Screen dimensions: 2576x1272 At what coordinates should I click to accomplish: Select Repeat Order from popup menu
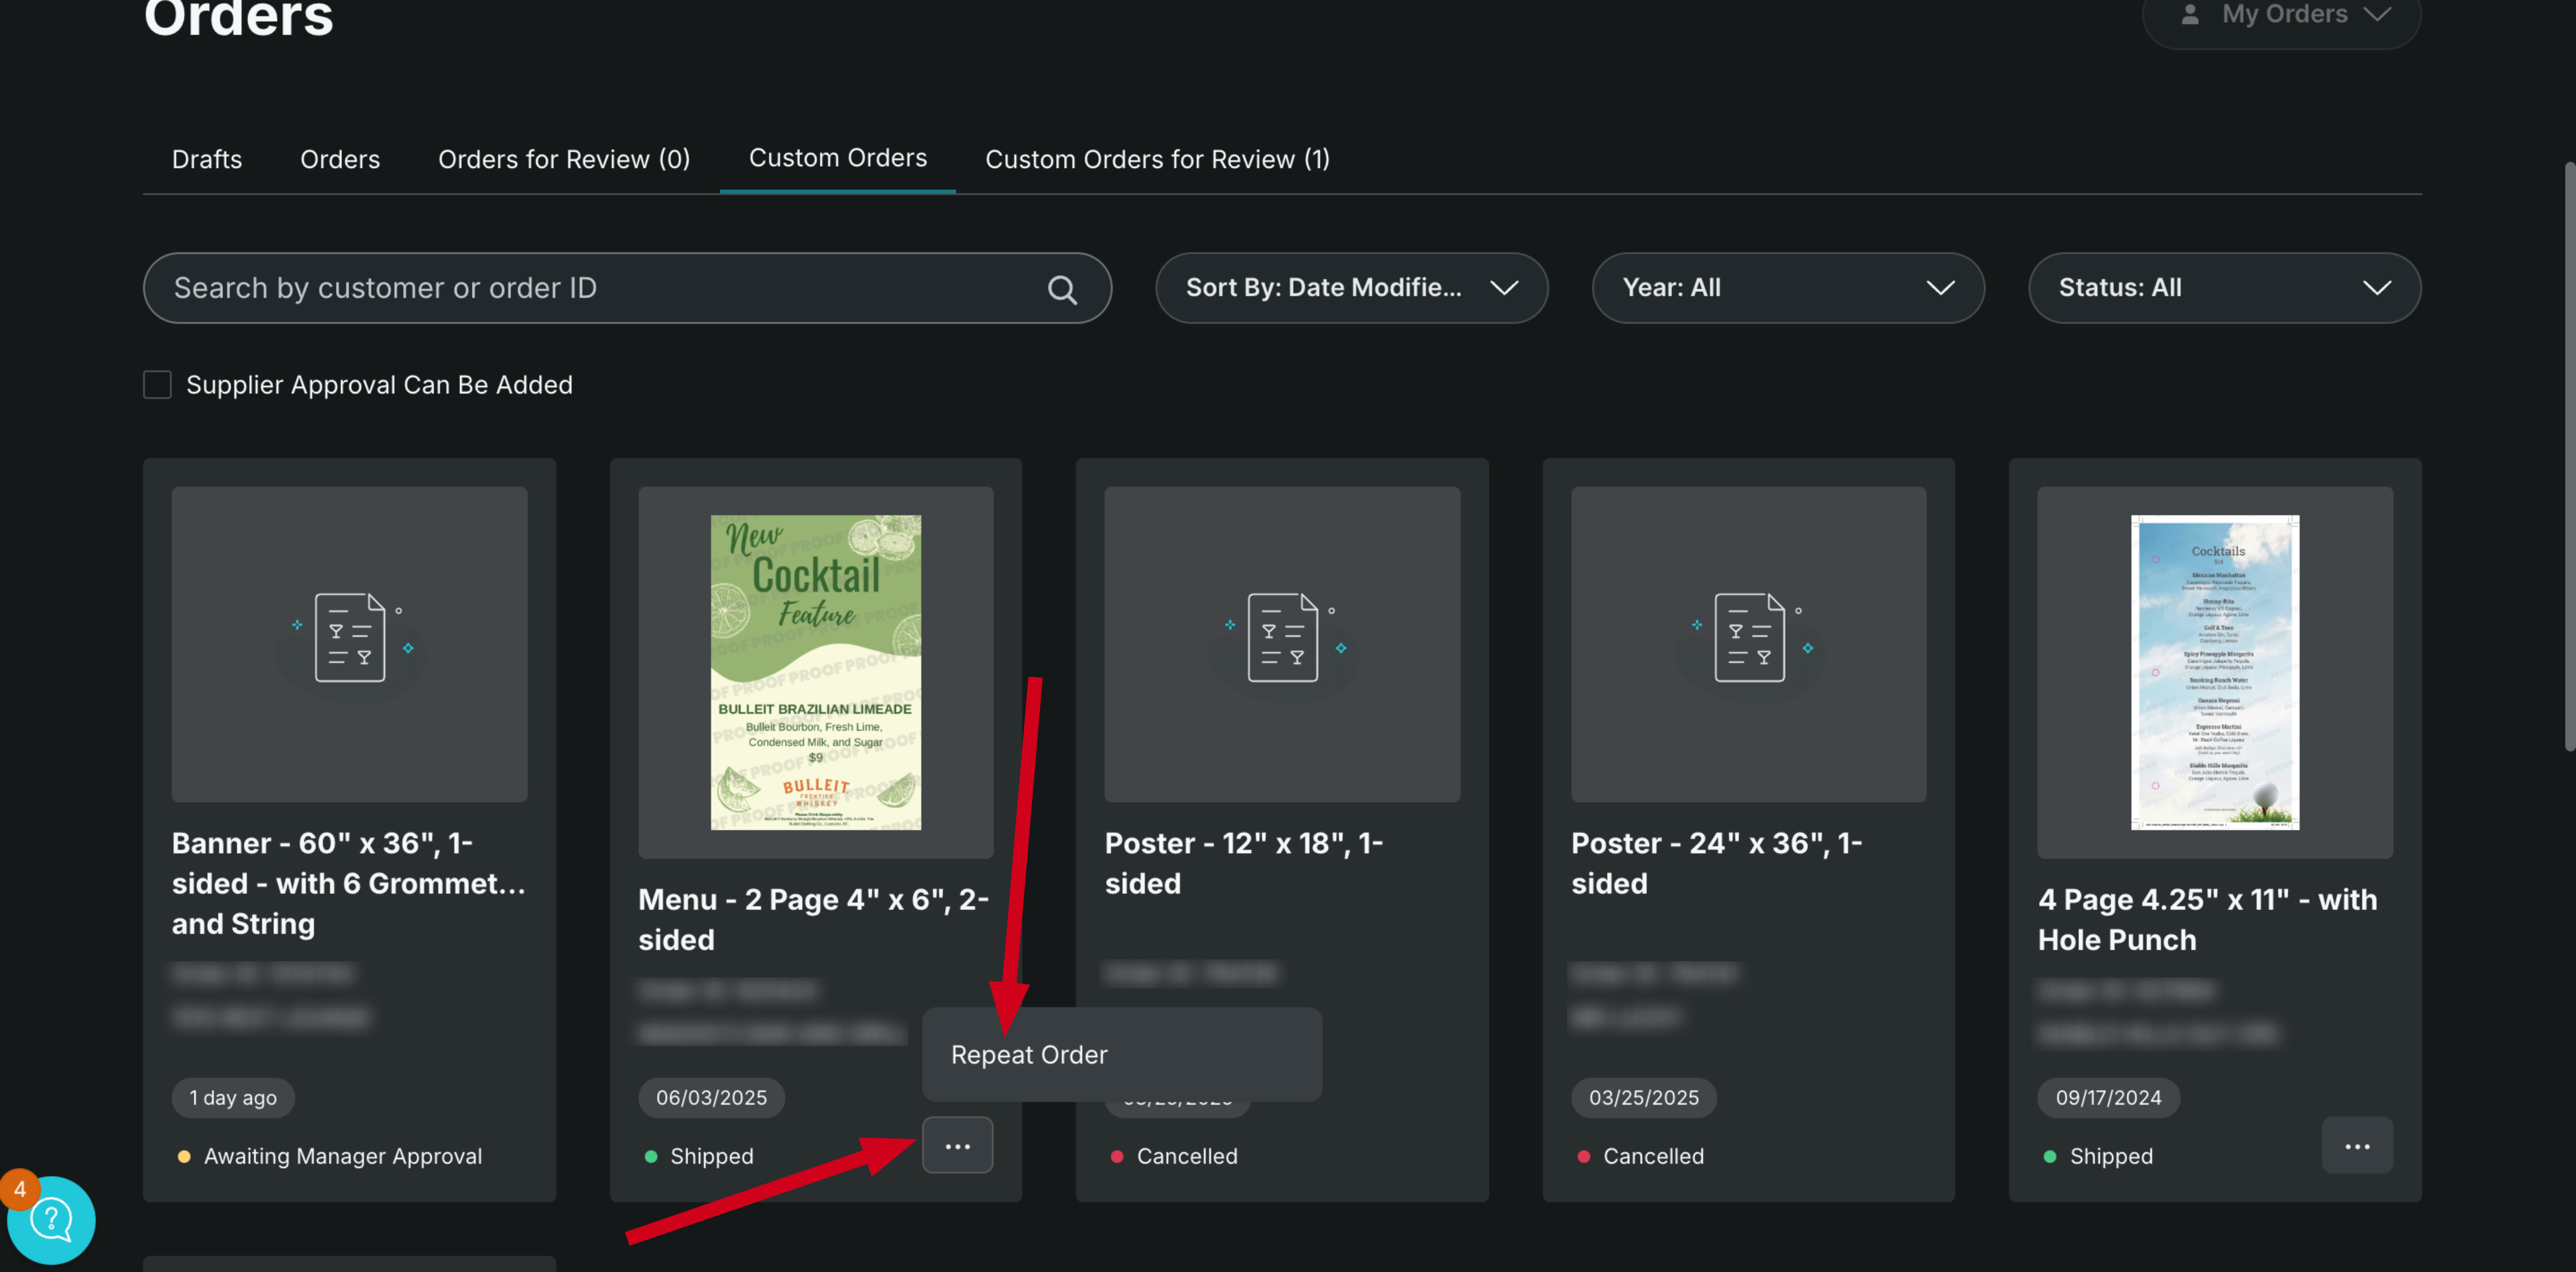coord(1029,1055)
